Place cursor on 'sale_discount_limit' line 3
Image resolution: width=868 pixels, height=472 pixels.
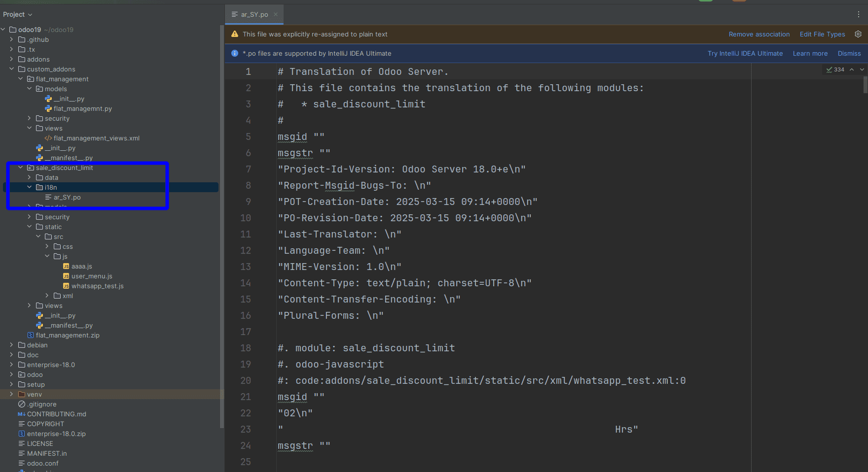369,104
